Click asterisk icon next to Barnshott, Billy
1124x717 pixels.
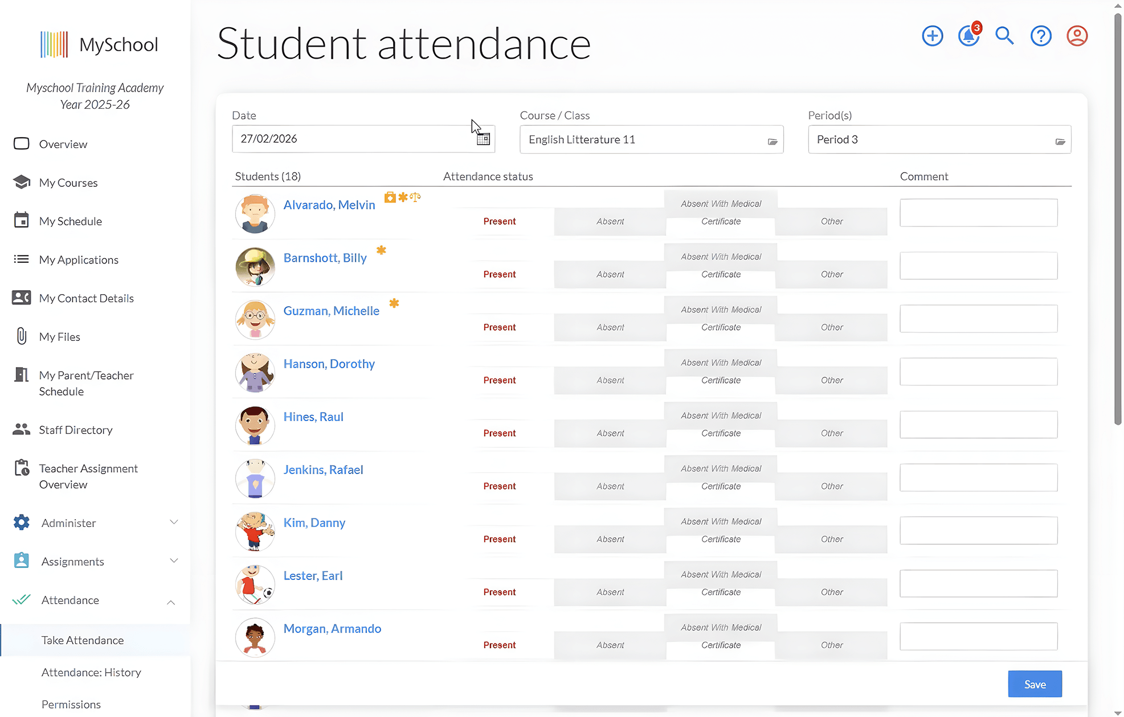(x=381, y=250)
